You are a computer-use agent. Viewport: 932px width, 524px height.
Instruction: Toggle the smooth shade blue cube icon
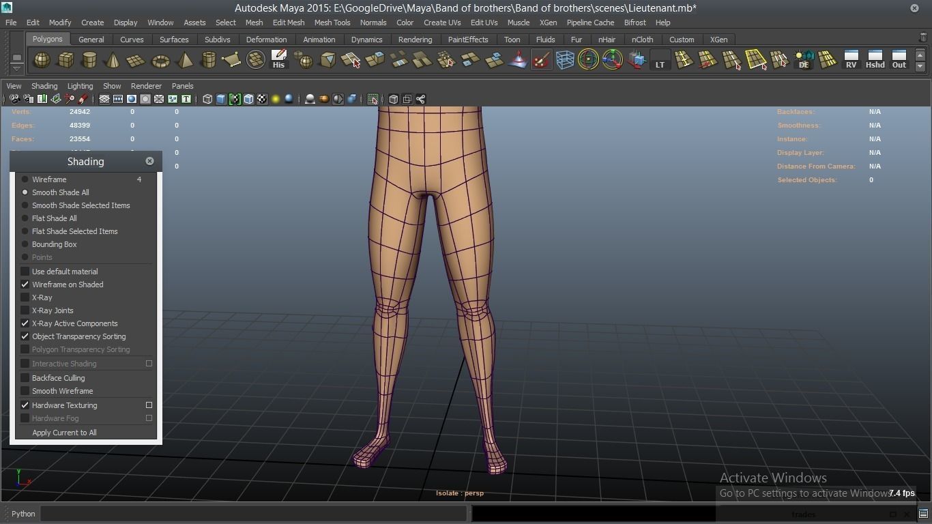point(221,100)
